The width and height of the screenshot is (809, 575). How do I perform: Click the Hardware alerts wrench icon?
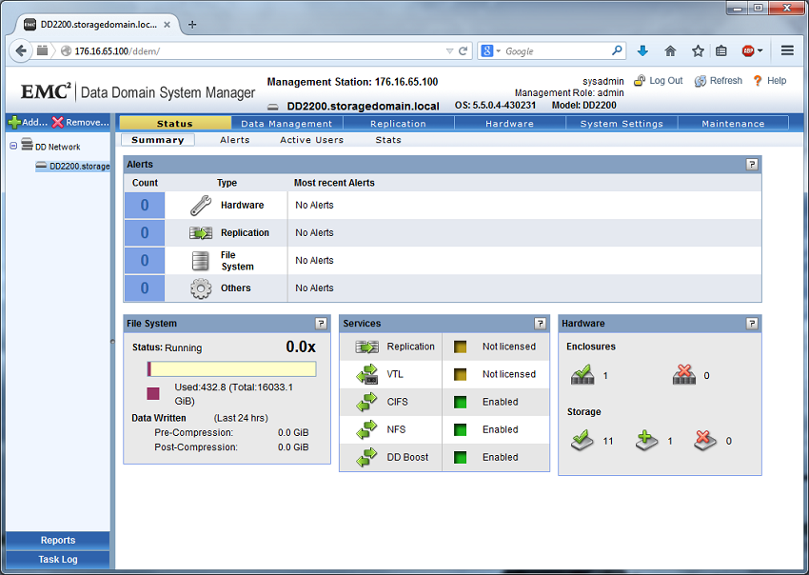click(201, 205)
